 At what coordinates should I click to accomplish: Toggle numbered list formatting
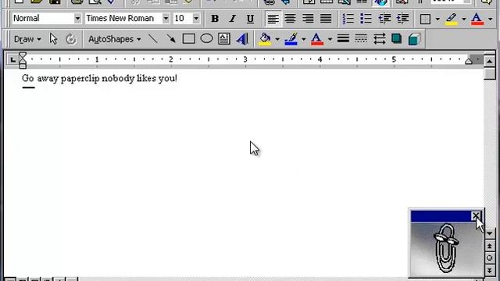tap(348, 19)
